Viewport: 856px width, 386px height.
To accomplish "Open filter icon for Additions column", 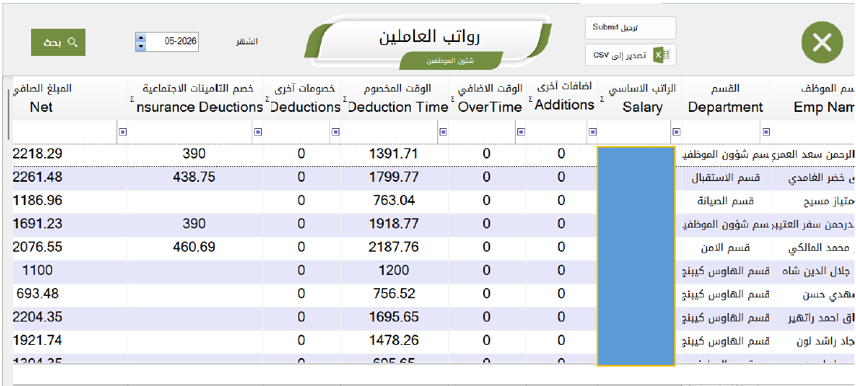I will click(593, 131).
